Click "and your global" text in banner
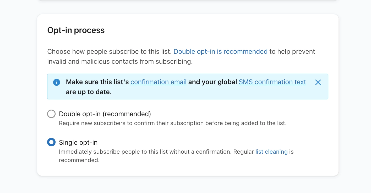The height and width of the screenshot is (193, 371). pos(212,82)
